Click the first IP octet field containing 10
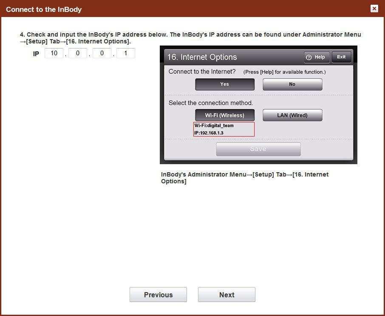385x316 pixels. [x=54, y=53]
